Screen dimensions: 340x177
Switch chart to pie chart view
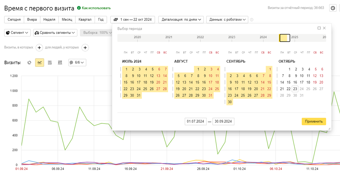(x=29, y=62)
